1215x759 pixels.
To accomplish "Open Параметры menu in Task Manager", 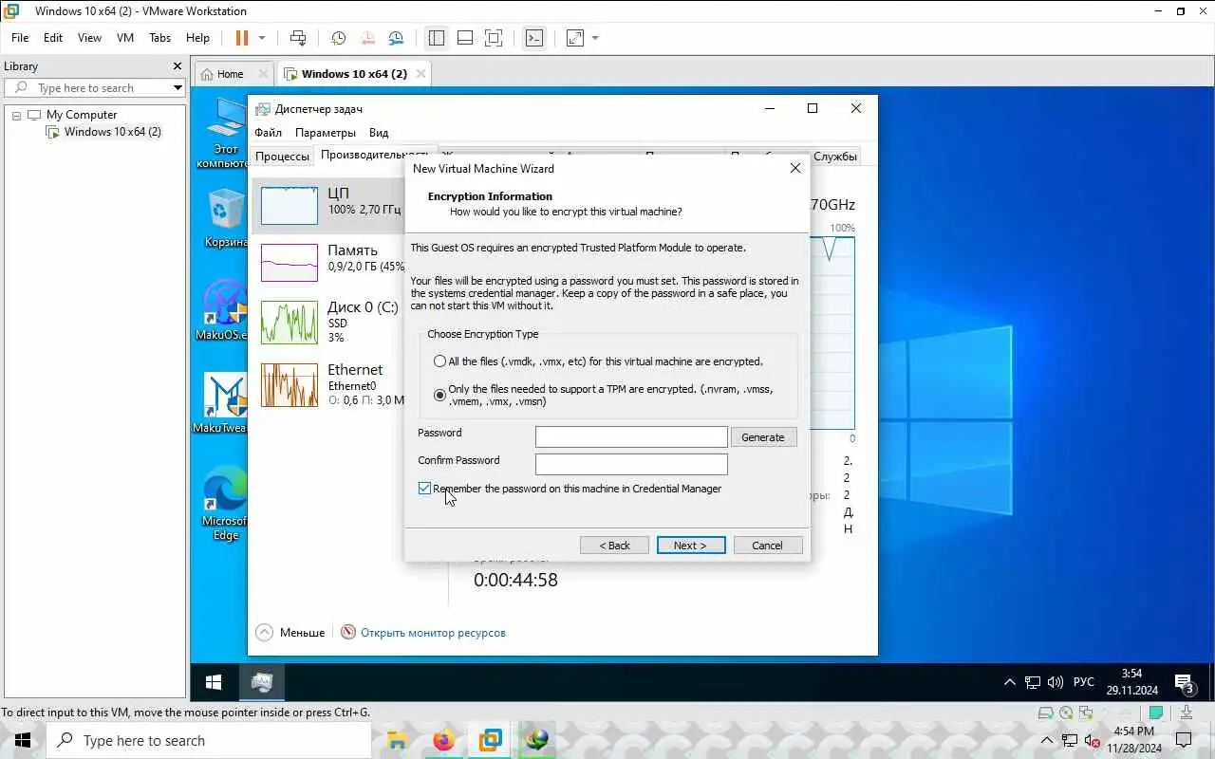I will click(325, 133).
